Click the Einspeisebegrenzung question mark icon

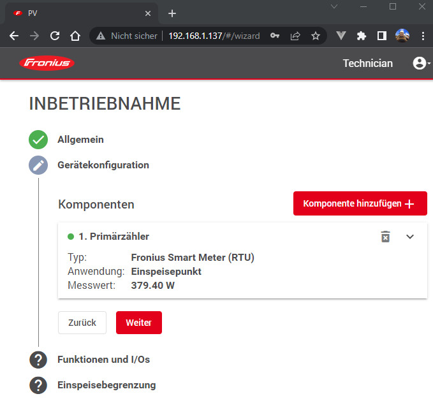pos(38,385)
